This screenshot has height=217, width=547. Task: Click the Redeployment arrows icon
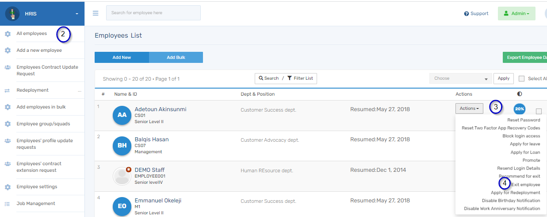8,90
